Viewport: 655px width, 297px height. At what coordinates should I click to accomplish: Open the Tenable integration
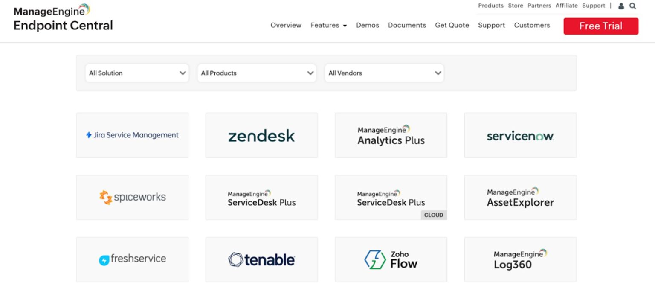click(261, 259)
